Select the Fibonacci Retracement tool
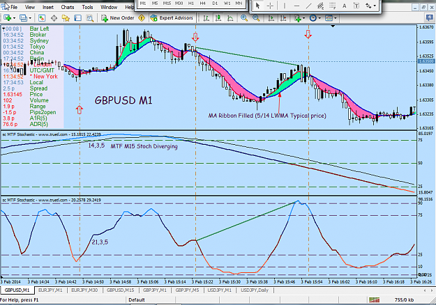 tap(332, 6)
